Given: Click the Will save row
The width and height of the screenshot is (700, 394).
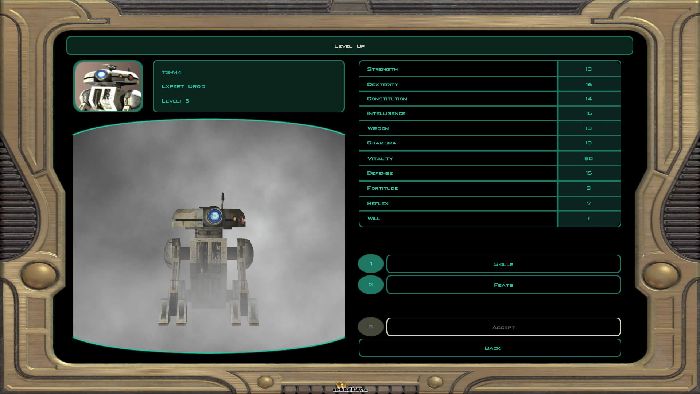Looking at the screenshot, I should click(458, 219).
